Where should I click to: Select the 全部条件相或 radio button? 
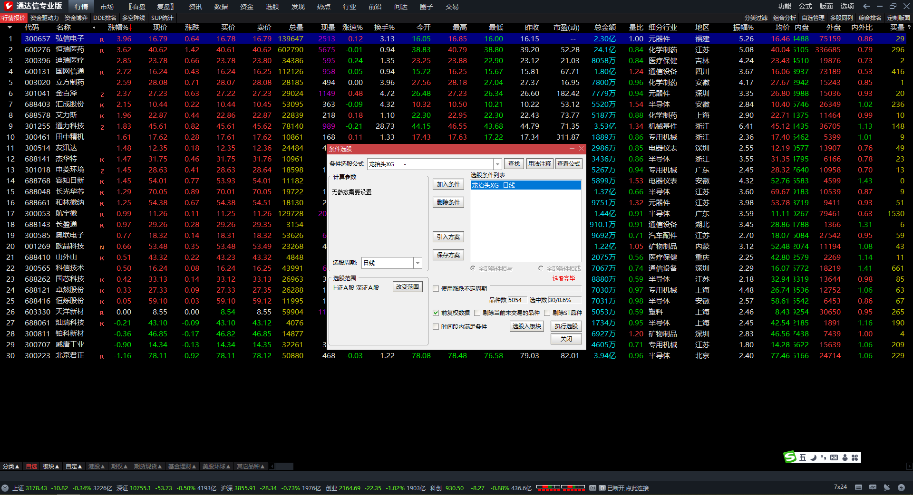(x=541, y=268)
